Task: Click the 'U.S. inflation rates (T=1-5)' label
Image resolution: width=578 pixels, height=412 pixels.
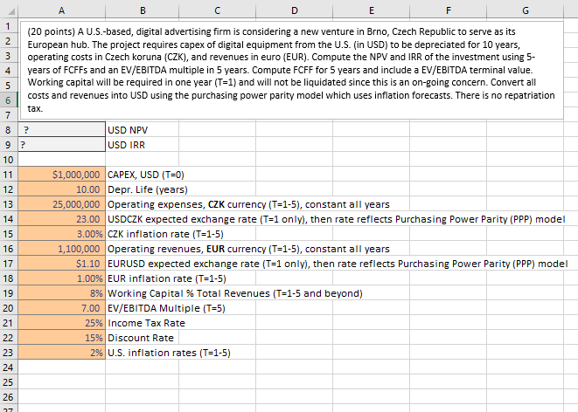Action: [169, 353]
